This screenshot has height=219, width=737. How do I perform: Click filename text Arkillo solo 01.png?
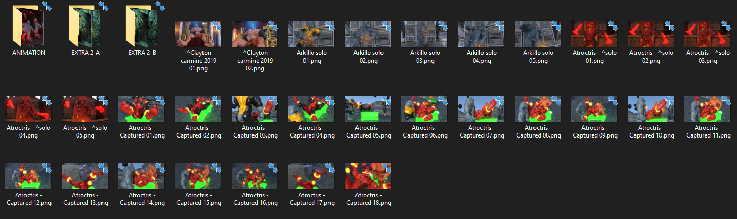tap(311, 57)
